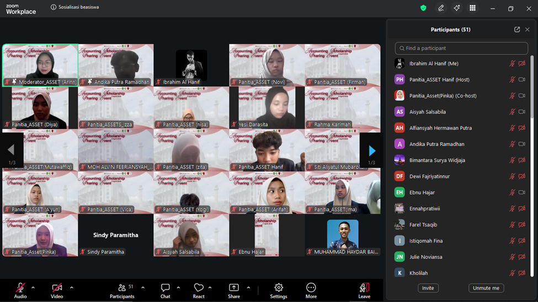
Task: Unmute the Audio microphone
Action: [20, 290]
